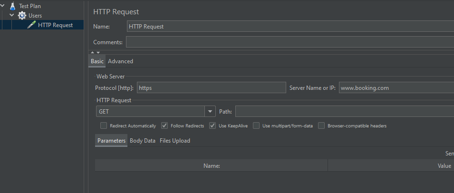This screenshot has width=454, height=193.
Task: Enable the Redirect Automatically checkbox
Action: [x=104, y=126]
